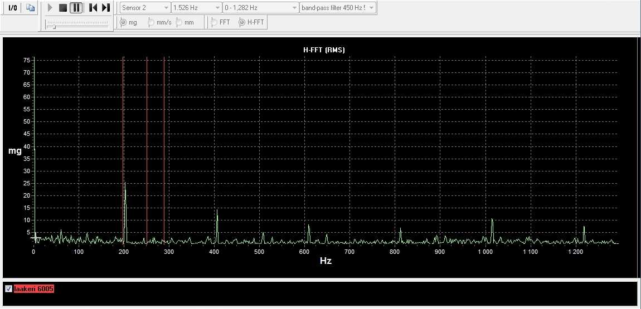Select the mg unit radio button
Screen dimensions: 641x309
pyautogui.click(x=123, y=22)
